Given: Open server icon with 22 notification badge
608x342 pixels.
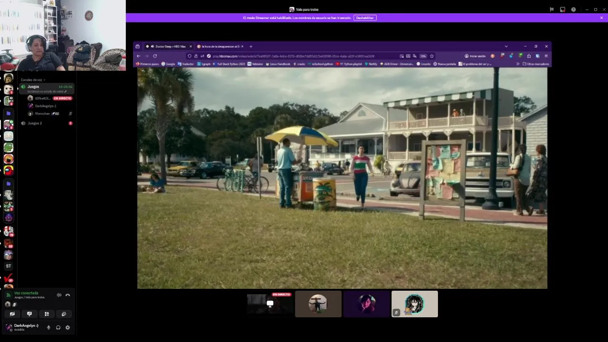Looking at the screenshot, I should [8, 243].
